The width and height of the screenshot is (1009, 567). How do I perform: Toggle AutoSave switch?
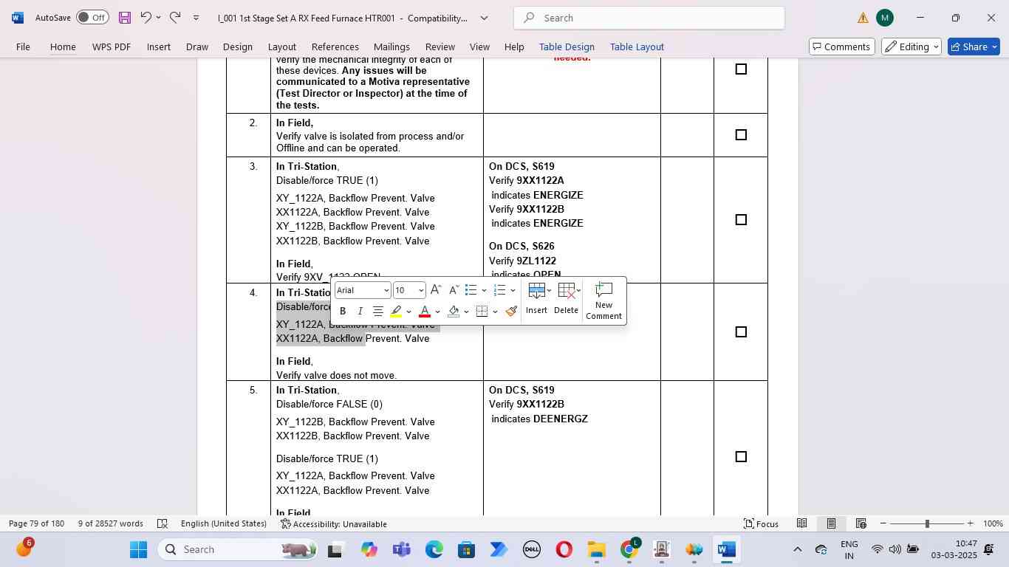coord(92,17)
